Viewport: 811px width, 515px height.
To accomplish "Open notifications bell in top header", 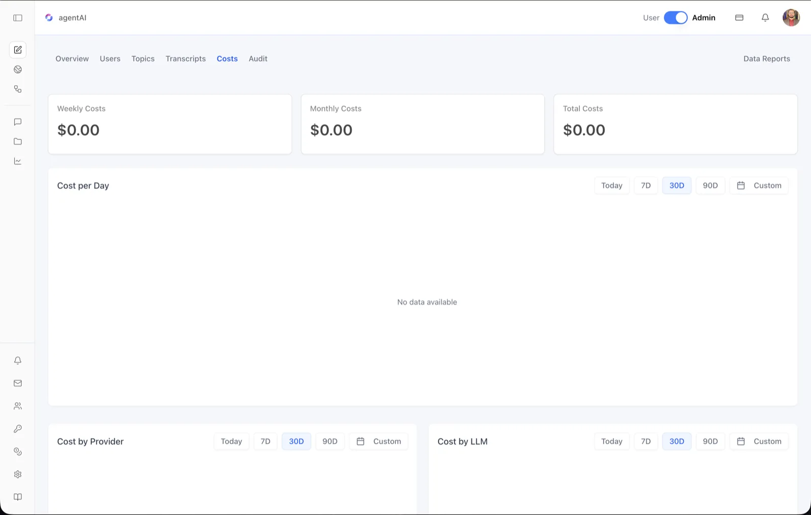I will pos(765,18).
